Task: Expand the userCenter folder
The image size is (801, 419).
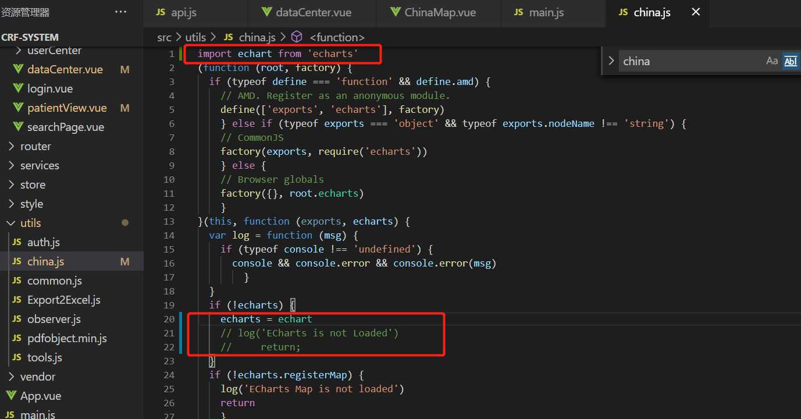Action: [x=18, y=51]
